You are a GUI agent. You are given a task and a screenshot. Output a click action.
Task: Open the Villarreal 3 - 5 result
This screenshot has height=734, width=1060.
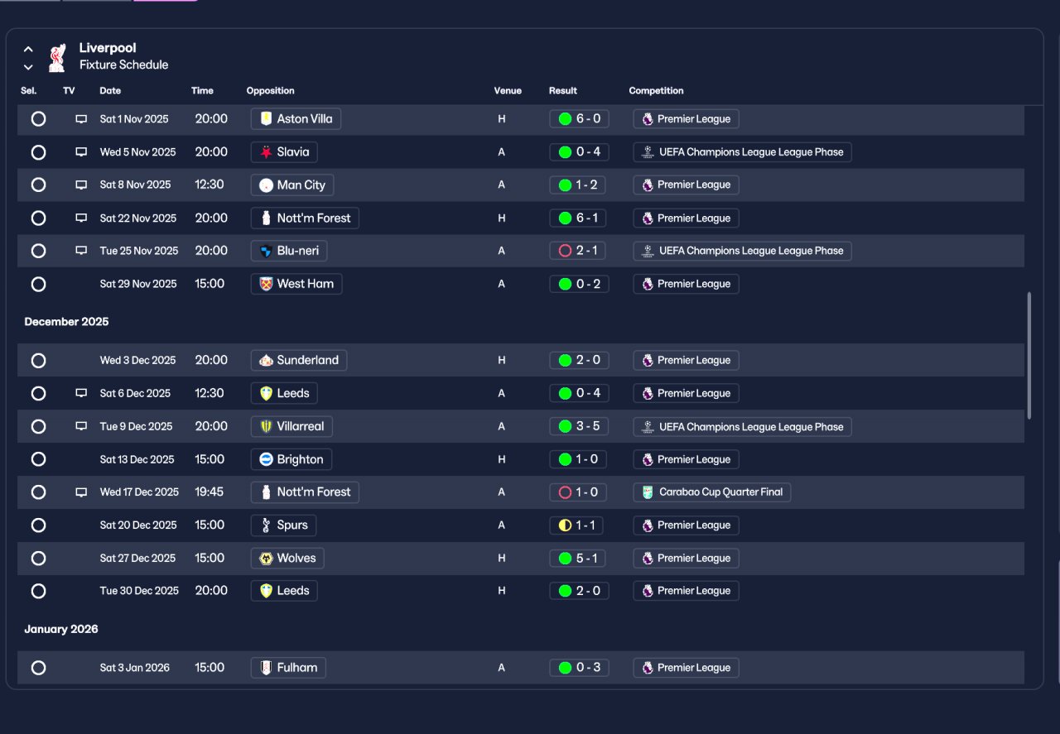[579, 426]
